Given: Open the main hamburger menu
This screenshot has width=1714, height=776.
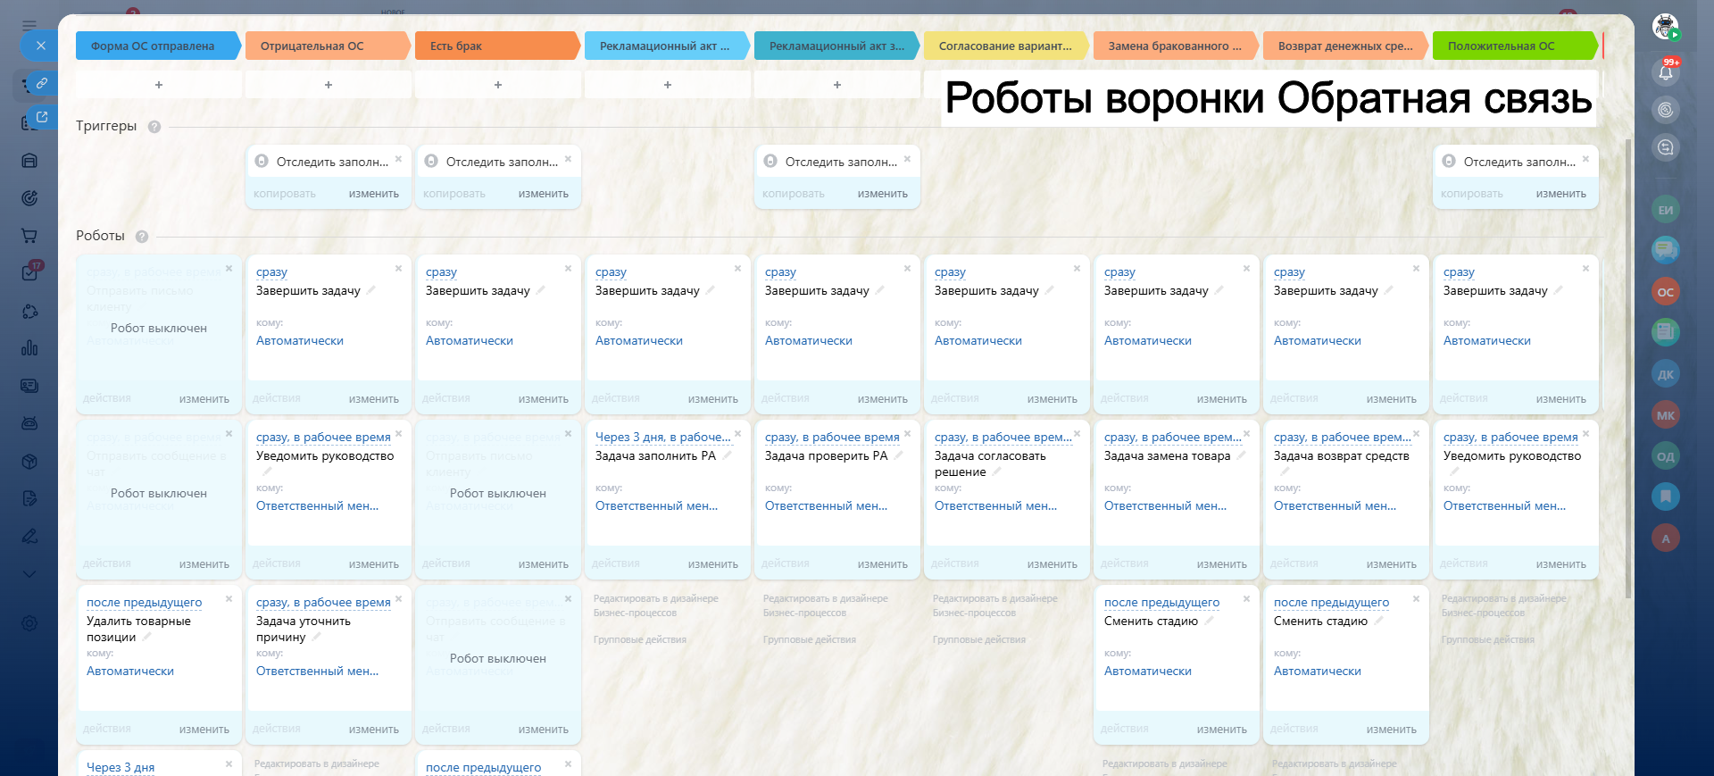Looking at the screenshot, I should (x=29, y=25).
